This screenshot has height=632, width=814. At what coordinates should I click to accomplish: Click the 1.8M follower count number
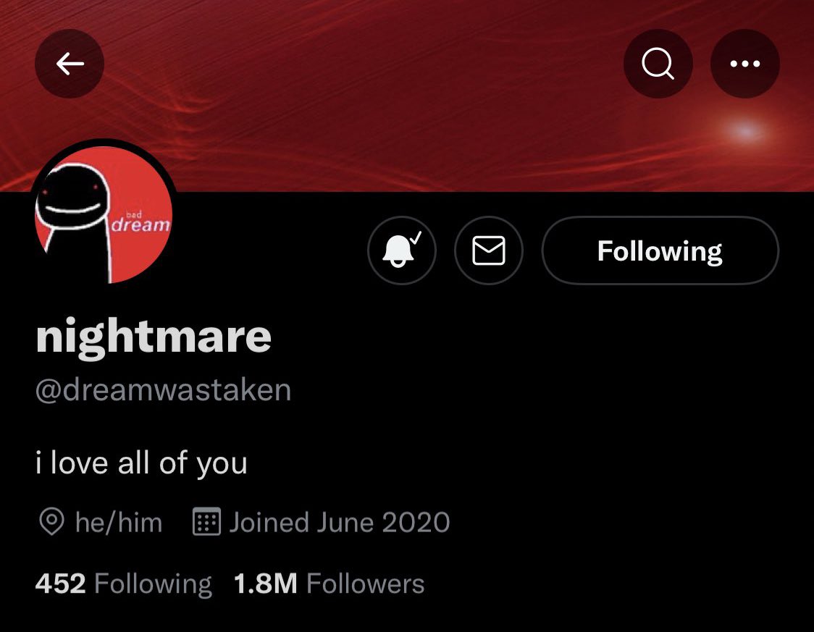click(x=266, y=583)
